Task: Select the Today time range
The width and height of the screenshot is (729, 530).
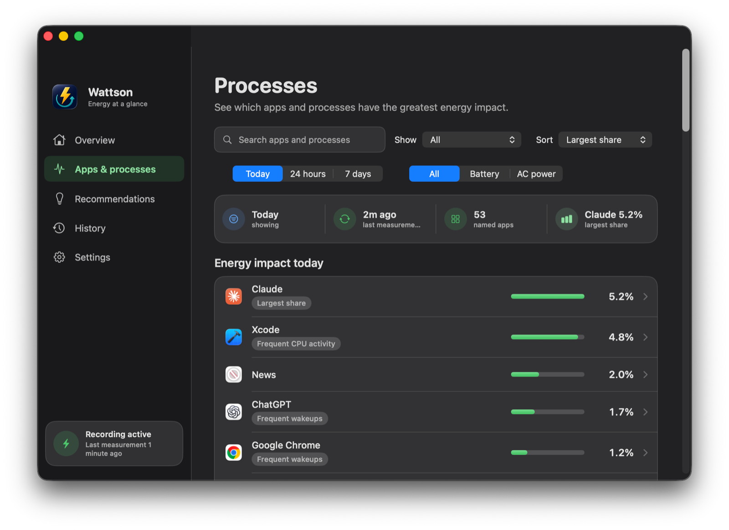Action: [257, 174]
